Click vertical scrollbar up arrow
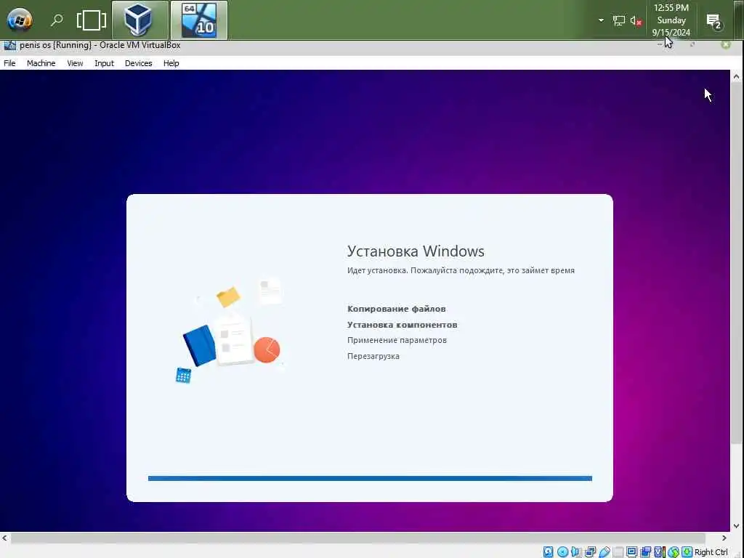The width and height of the screenshot is (744, 558). click(737, 76)
